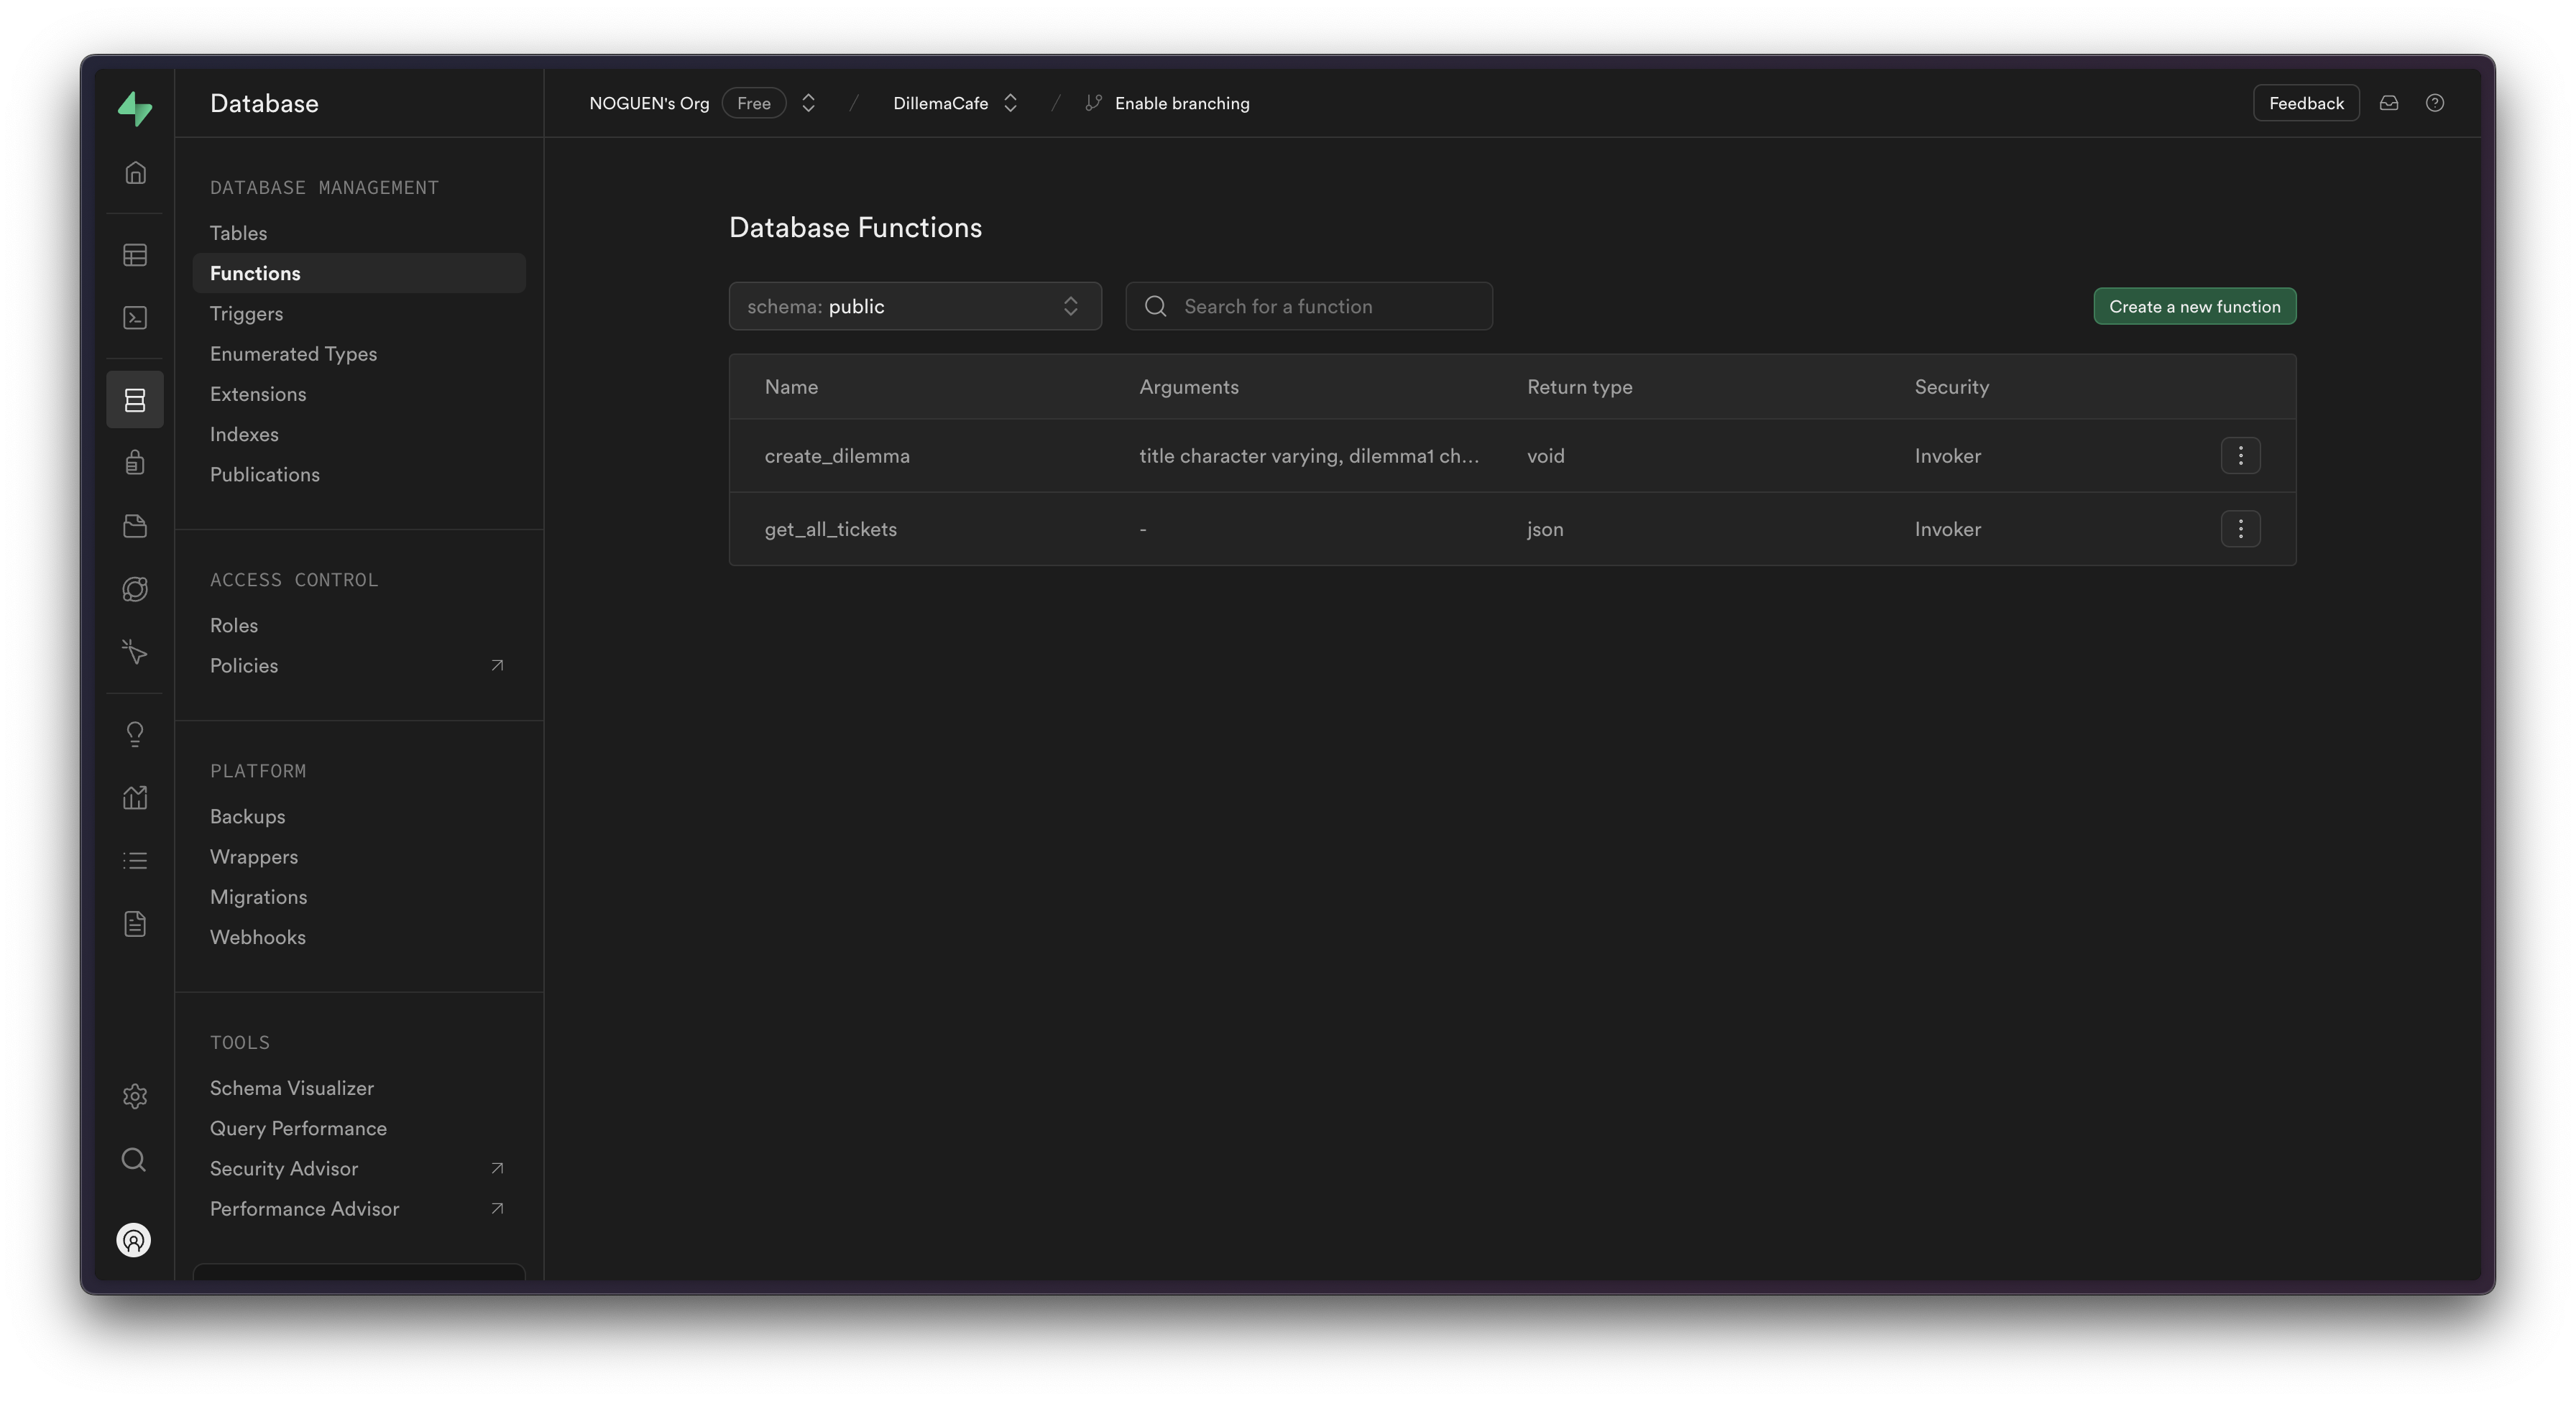Screen dimensions: 2576x1401
Task: Open the notifications inbox icon
Action: pos(2389,103)
